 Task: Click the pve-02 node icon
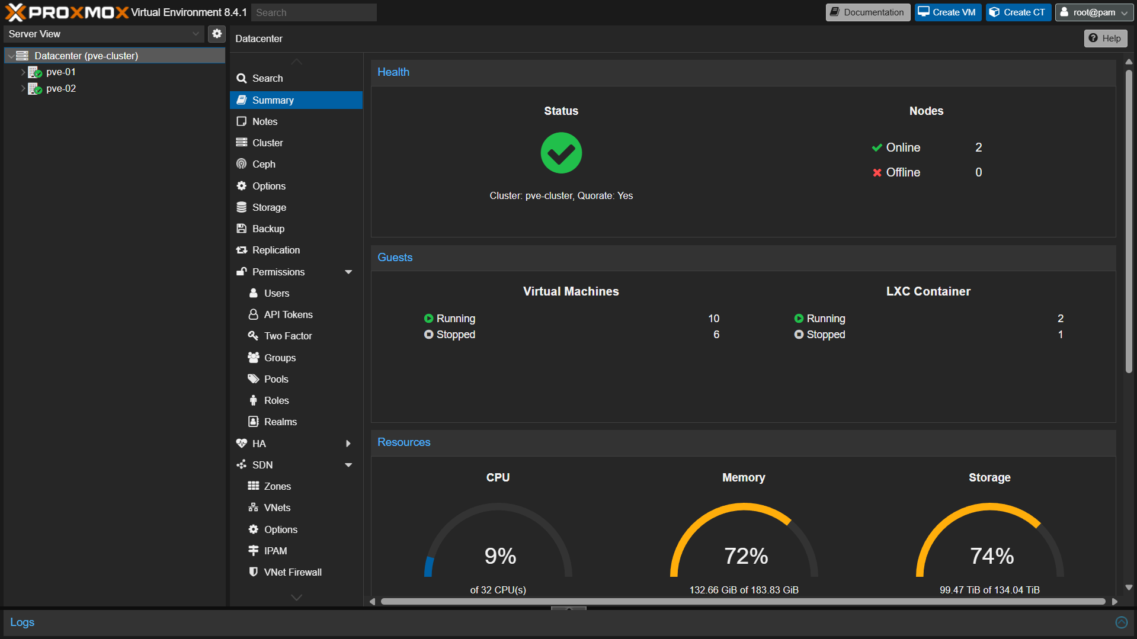(35, 89)
